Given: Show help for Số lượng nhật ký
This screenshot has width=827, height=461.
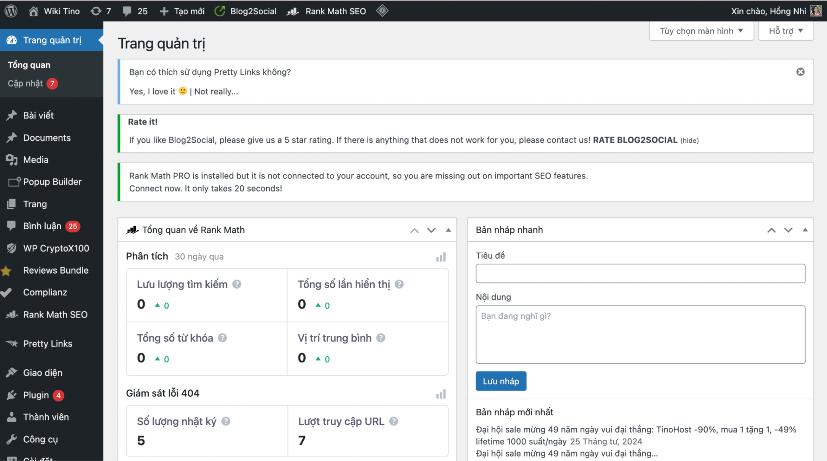Looking at the screenshot, I should click(226, 421).
